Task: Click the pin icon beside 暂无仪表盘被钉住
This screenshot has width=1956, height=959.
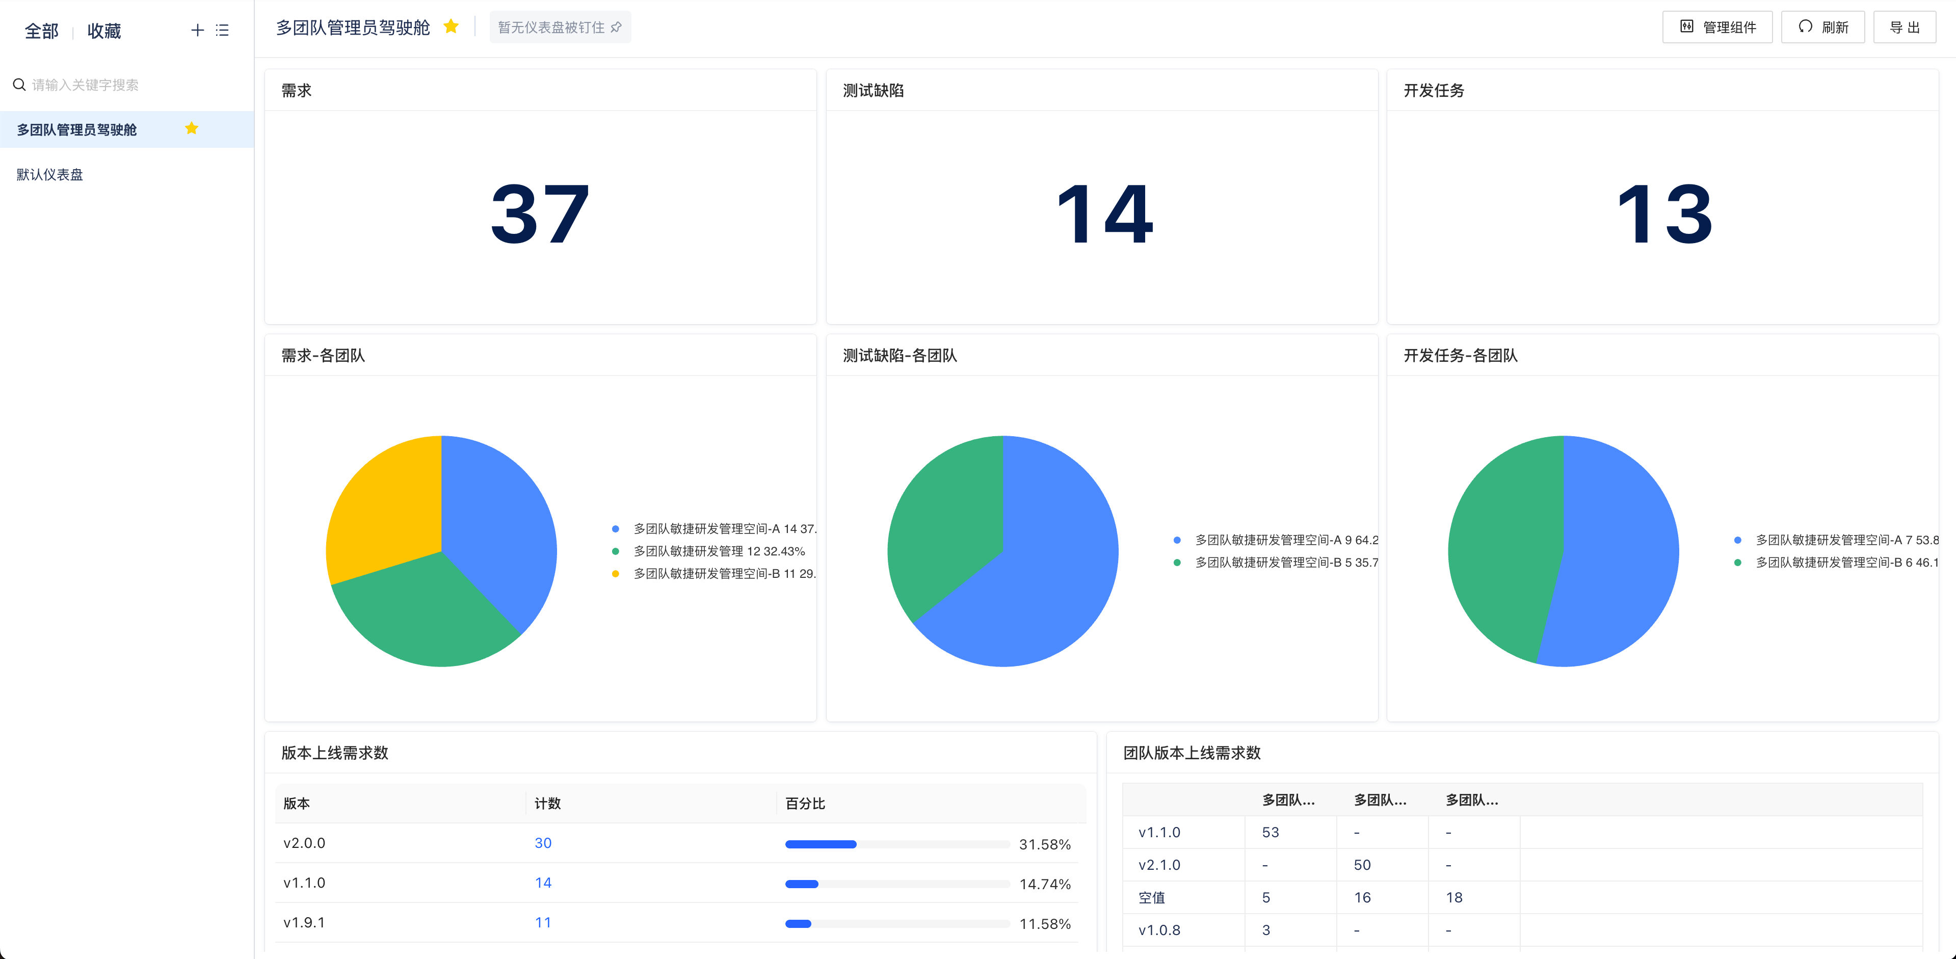Action: pos(617,28)
